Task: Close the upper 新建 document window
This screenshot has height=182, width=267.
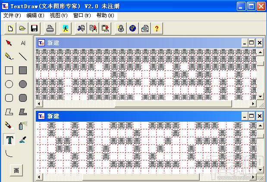Action: [x=260, y=43]
